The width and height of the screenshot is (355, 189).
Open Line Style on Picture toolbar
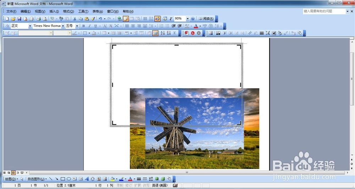click(x=262, y=33)
